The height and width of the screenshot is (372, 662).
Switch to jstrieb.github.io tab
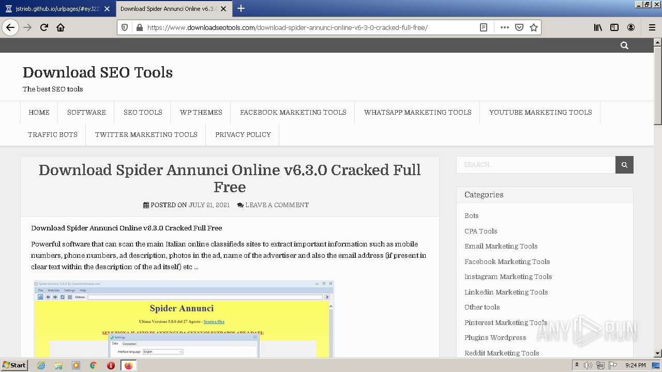click(x=58, y=9)
